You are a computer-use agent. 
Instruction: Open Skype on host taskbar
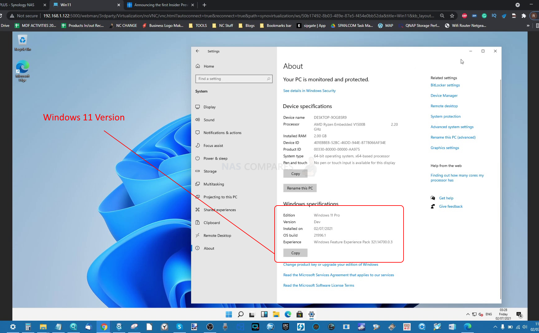179,327
